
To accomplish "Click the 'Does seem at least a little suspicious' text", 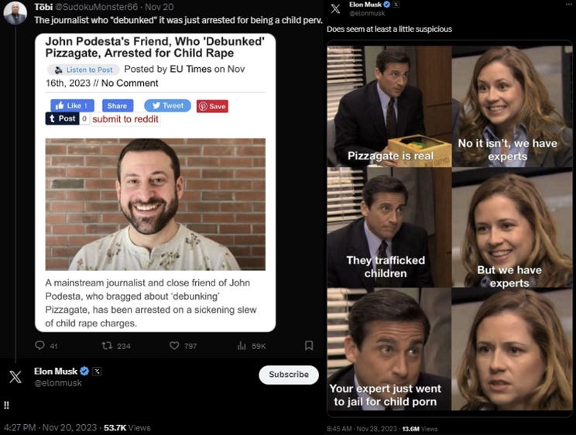I will (389, 29).
